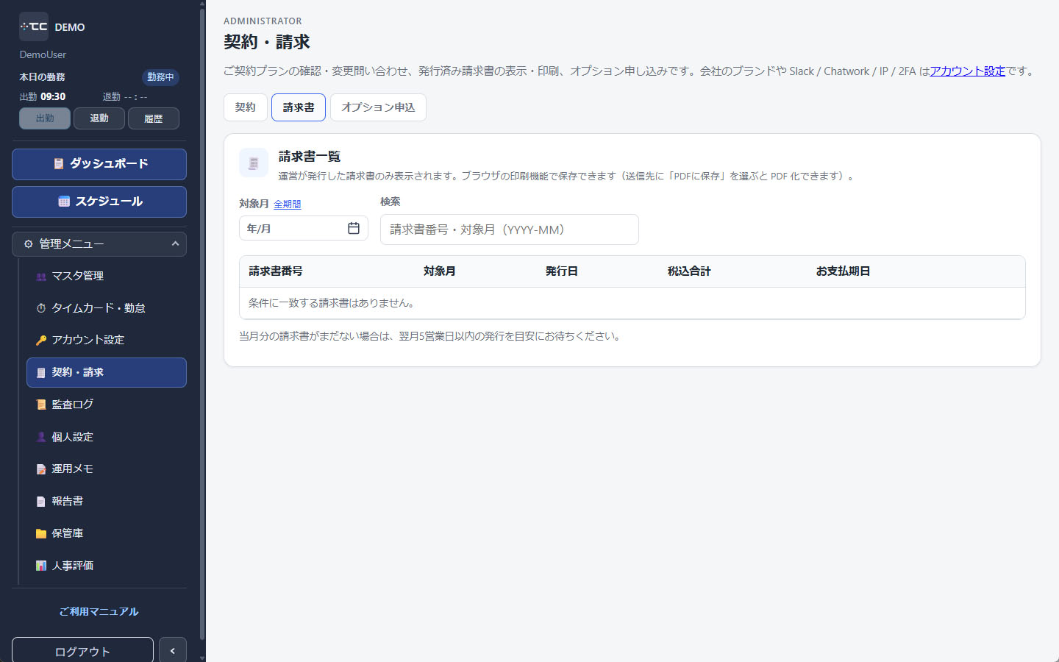Open the 年/月 month selector
The height and width of the screenshot is (662, 1059).
tap(304, 228)
